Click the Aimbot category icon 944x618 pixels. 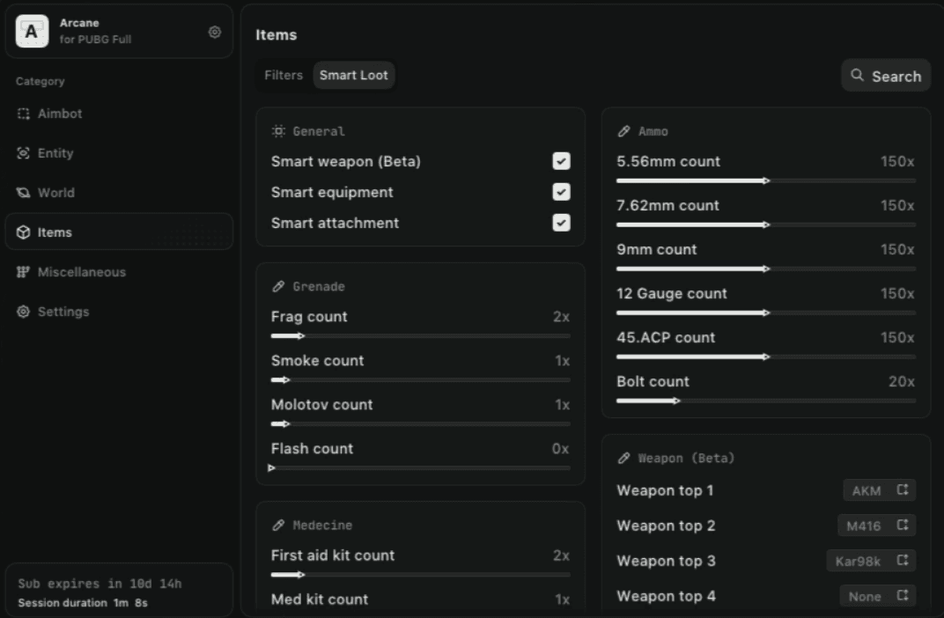coord(24,114)
